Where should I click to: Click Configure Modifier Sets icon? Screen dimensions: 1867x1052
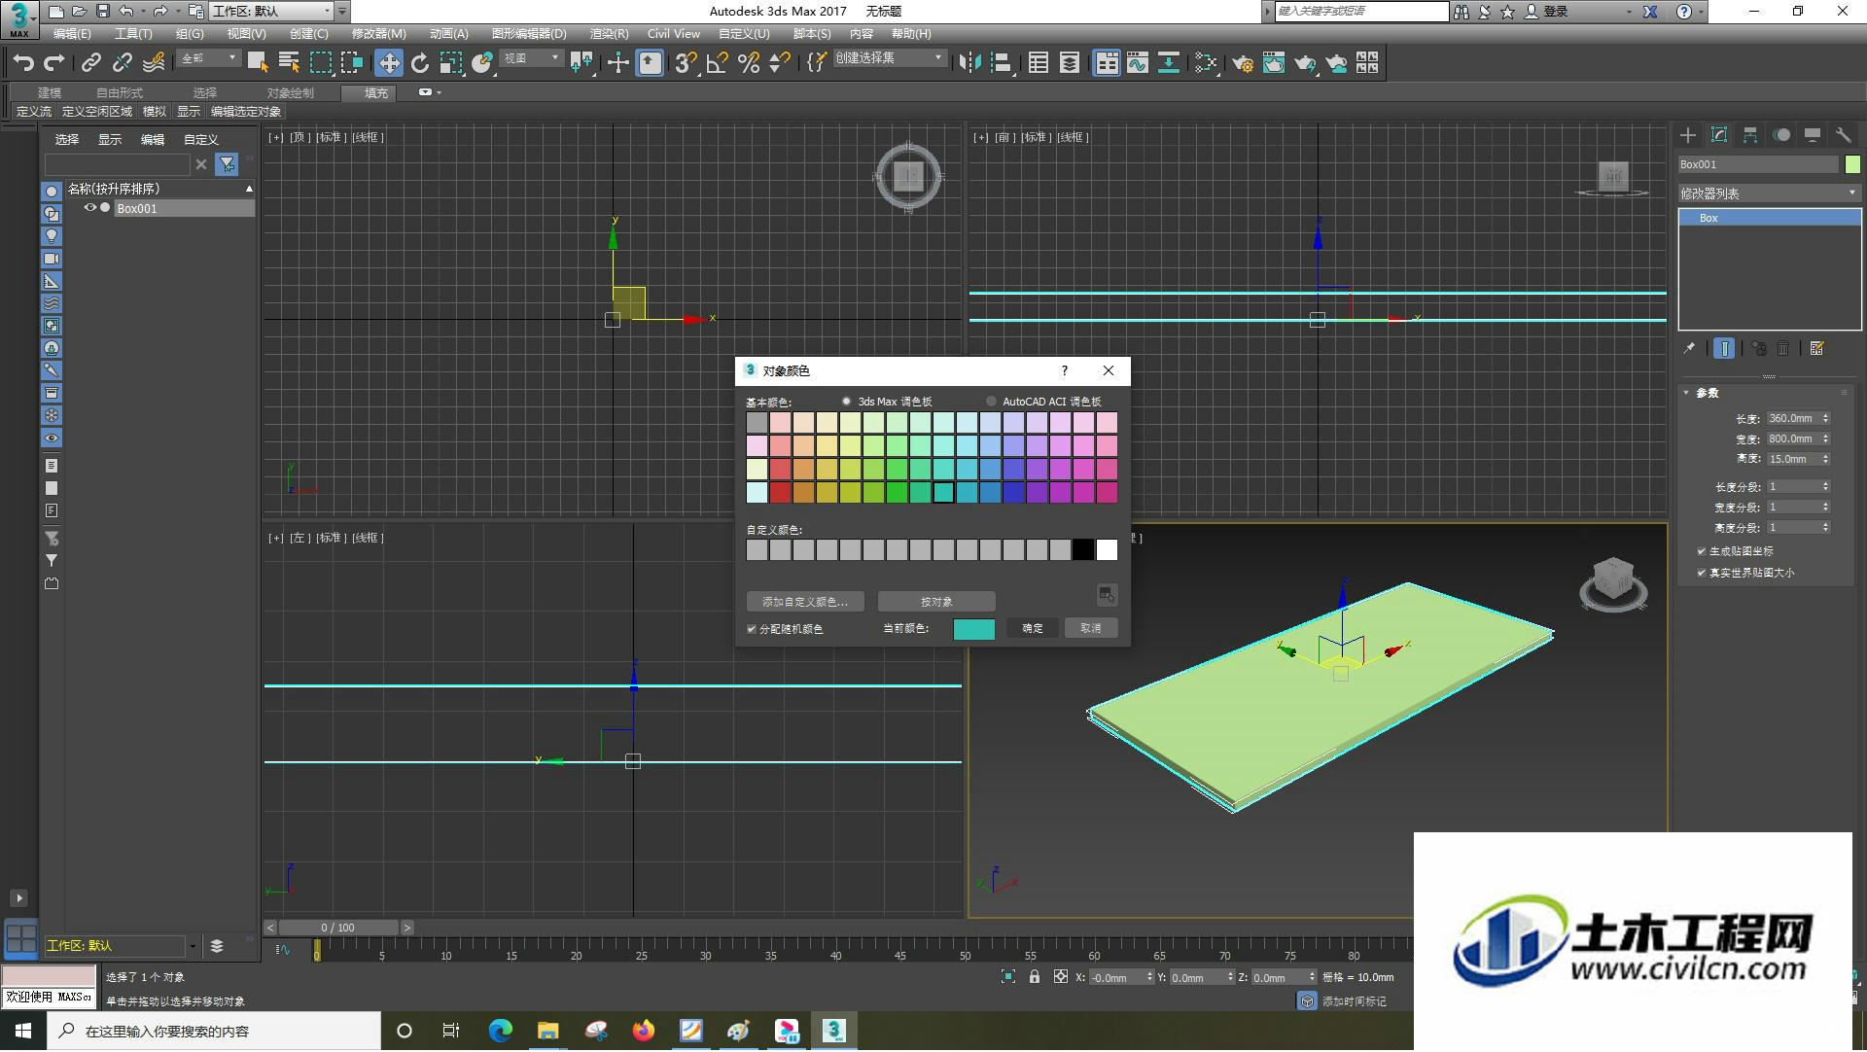[x=1816, y=348]
